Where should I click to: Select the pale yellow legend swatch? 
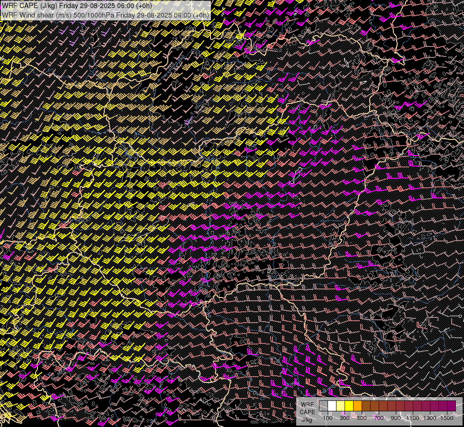(341, 406)
